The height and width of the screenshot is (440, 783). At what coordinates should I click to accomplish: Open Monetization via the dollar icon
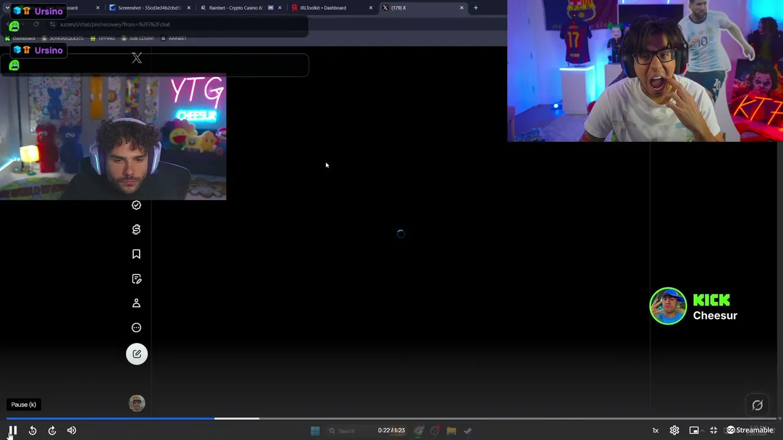[136, 230]
